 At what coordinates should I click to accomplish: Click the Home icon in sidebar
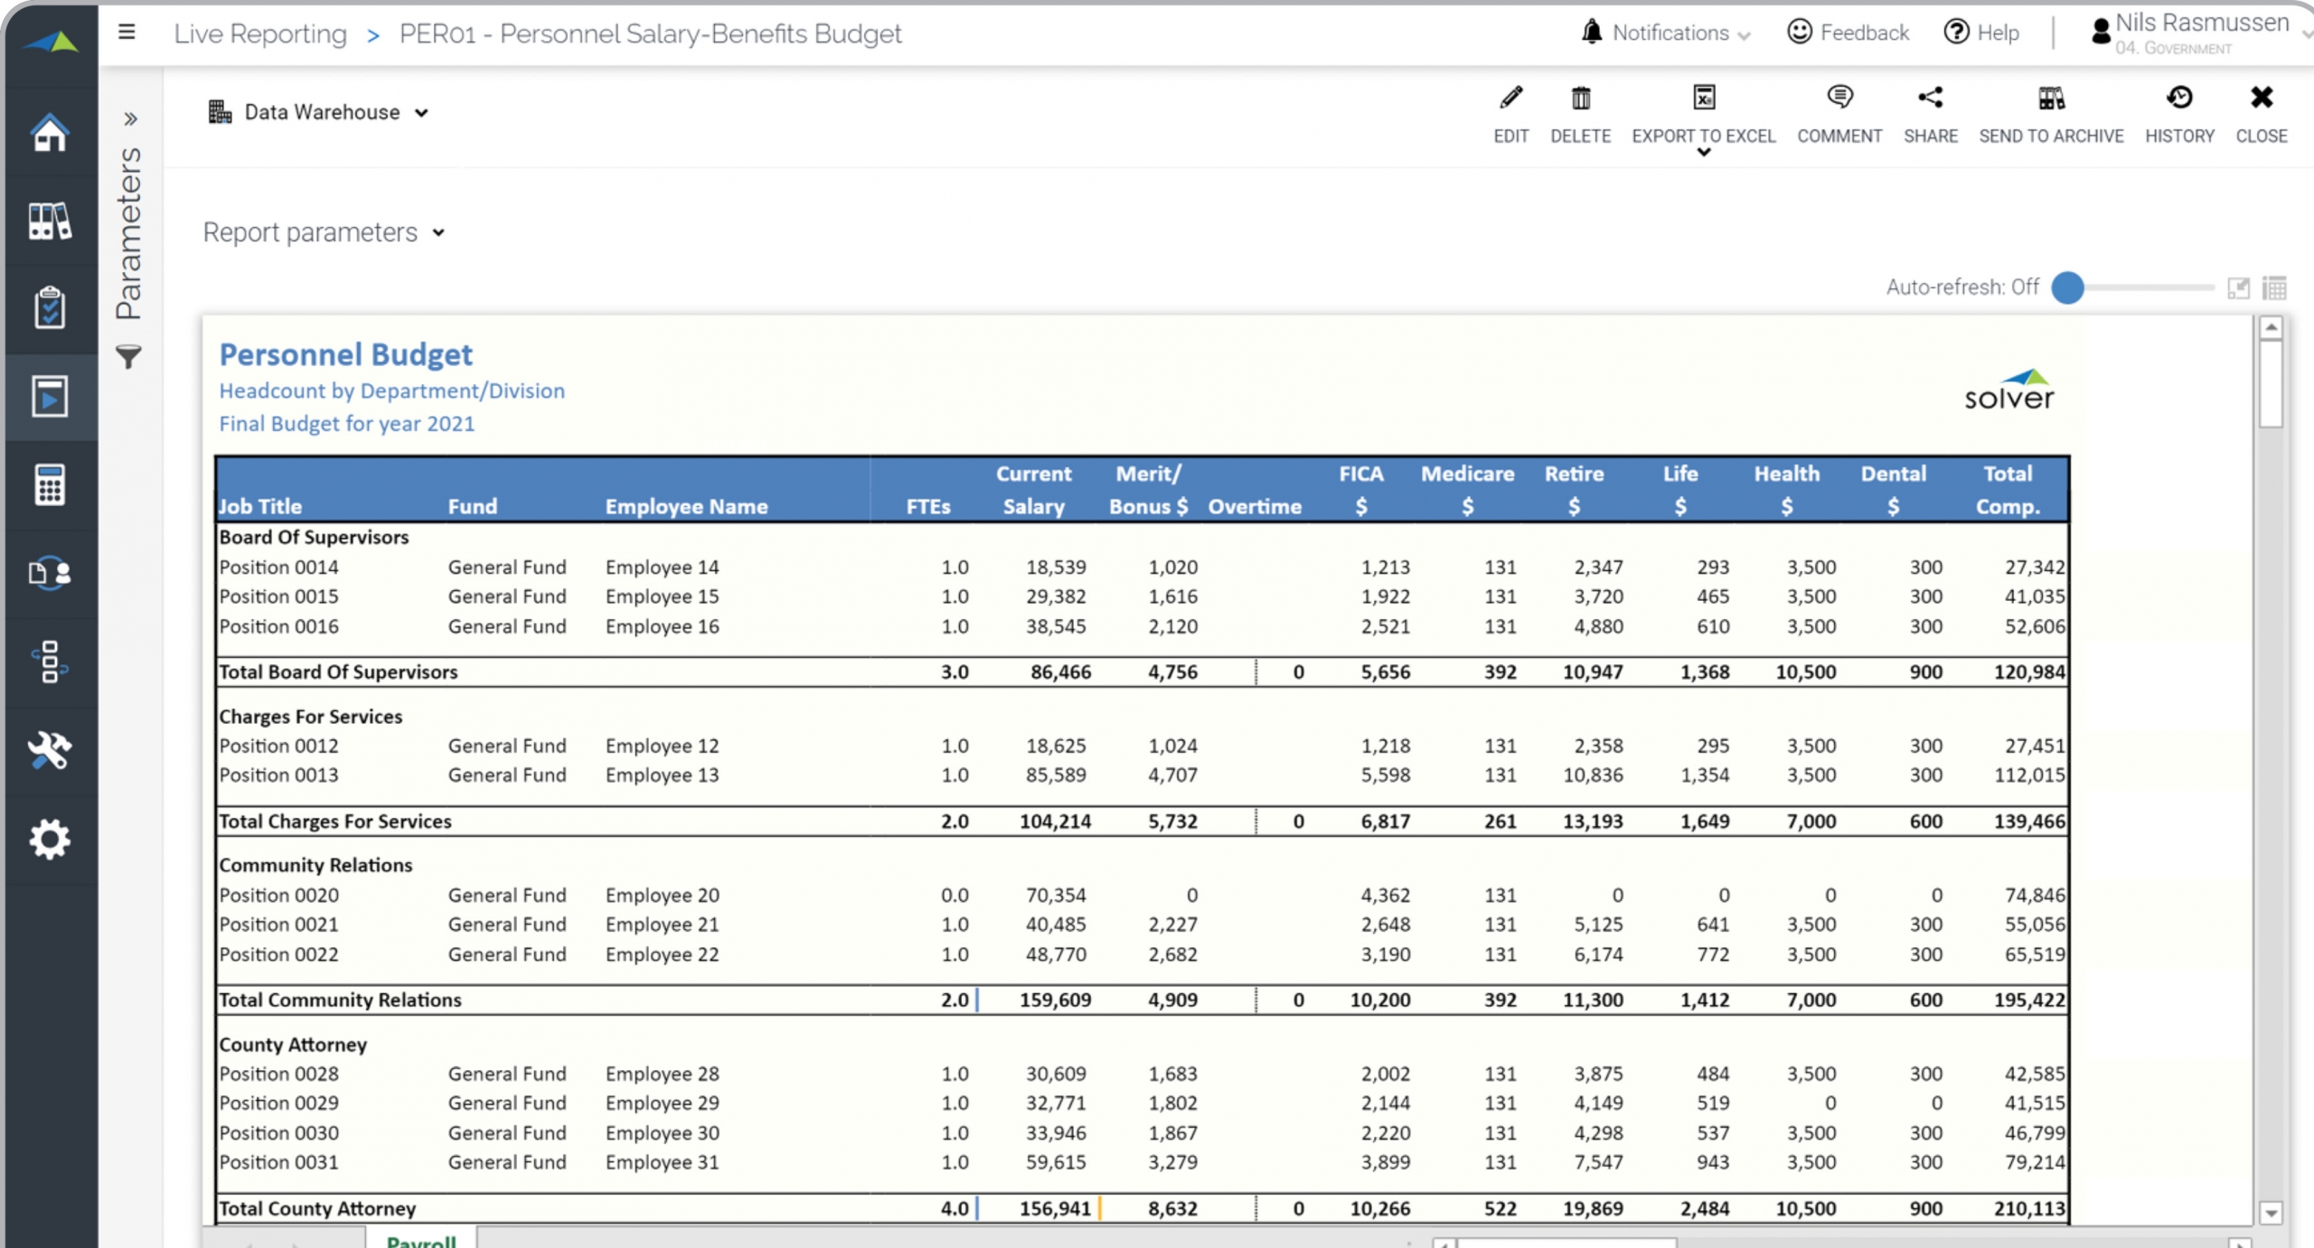[50, 133]
